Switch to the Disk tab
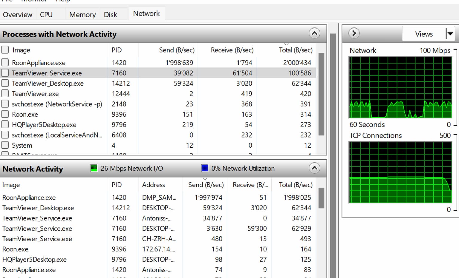The height and width of the screenshot is (278, 459). pyautogui.click(x=111, y=14)
